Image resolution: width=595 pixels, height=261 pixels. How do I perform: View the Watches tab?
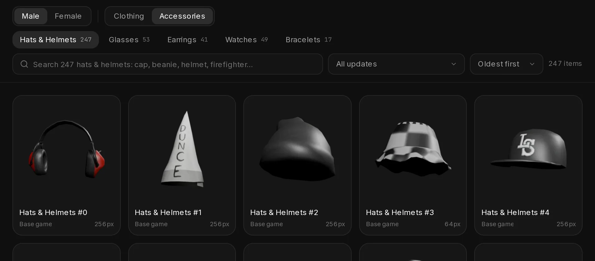246,40
